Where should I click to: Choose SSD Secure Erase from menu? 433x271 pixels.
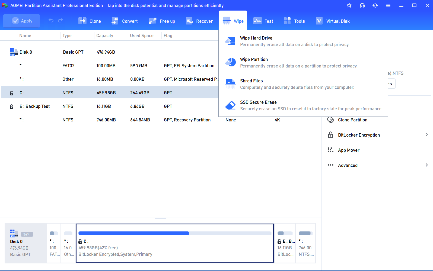click(x=258, y=102)
